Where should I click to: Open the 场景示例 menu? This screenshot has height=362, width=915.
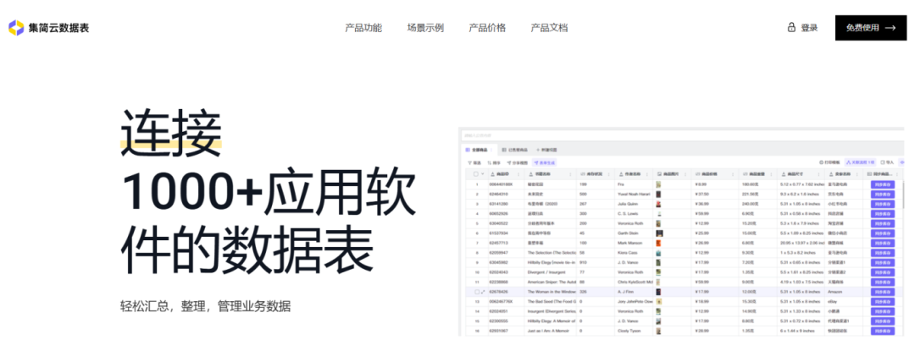tap(425, 27)
